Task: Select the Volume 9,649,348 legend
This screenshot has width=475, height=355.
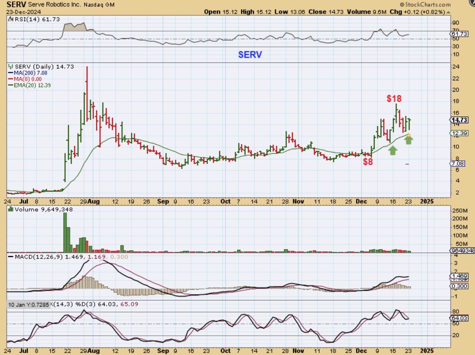Action: [40, 209]
